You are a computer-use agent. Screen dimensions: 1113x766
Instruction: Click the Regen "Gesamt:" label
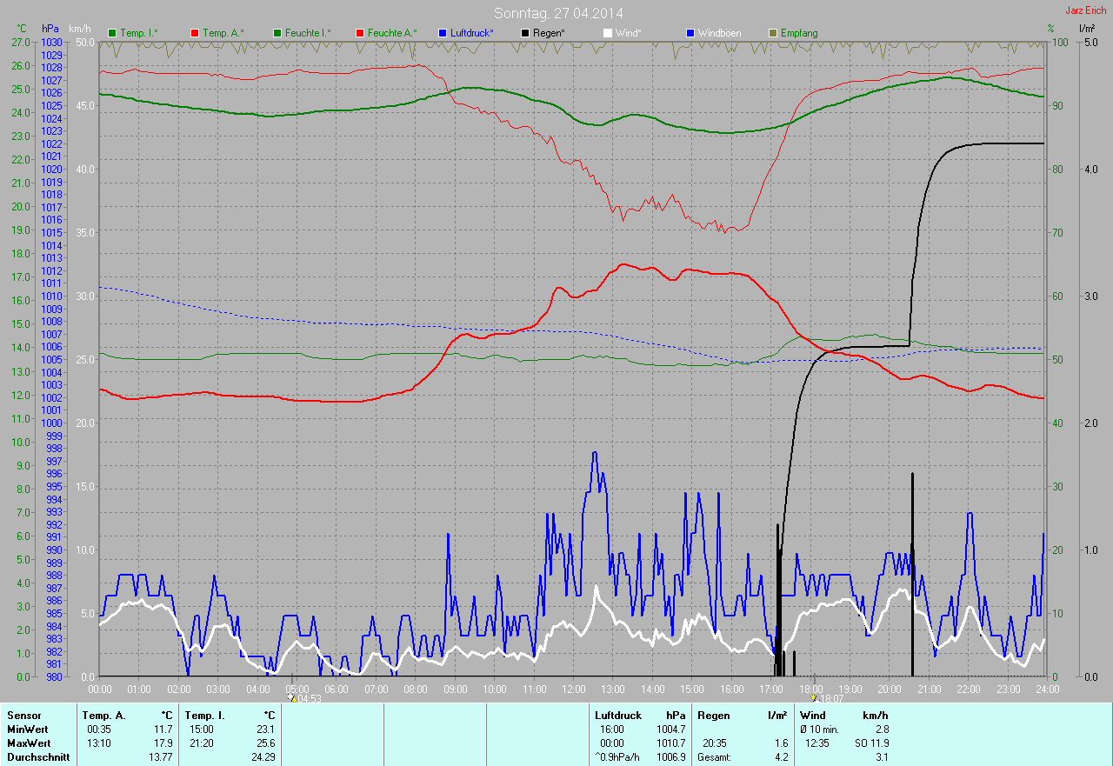tap(714, 757)
